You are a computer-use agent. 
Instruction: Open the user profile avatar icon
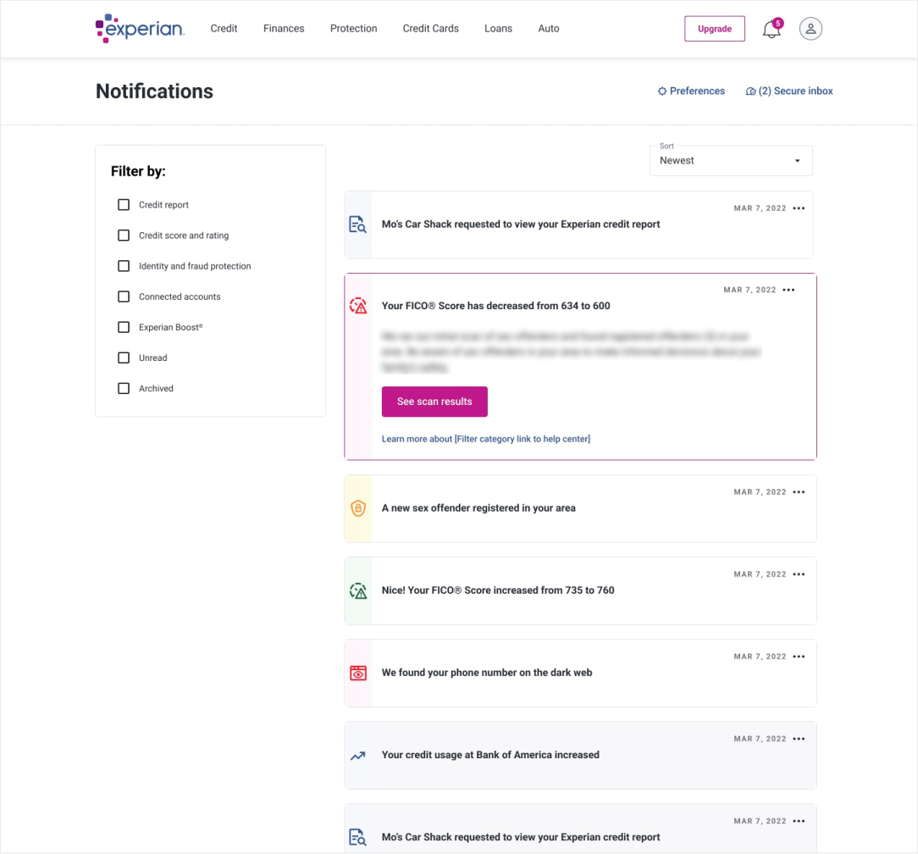[810, 28]
